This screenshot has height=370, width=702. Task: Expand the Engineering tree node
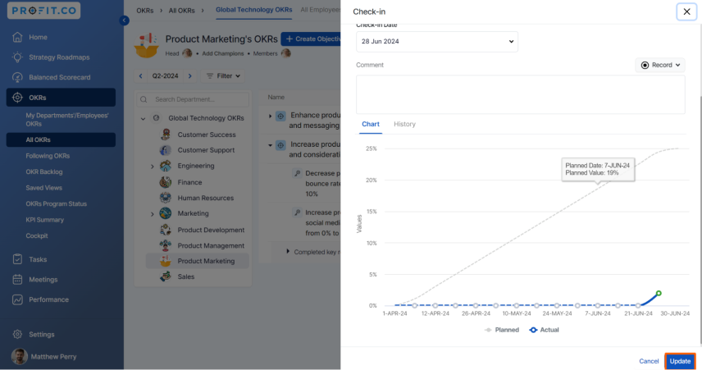point(153,167)
